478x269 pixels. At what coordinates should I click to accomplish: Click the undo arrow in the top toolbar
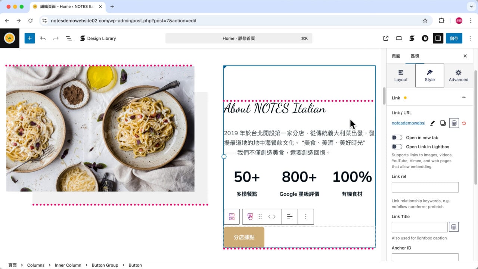pyautogui.click(x=43, y=38)
